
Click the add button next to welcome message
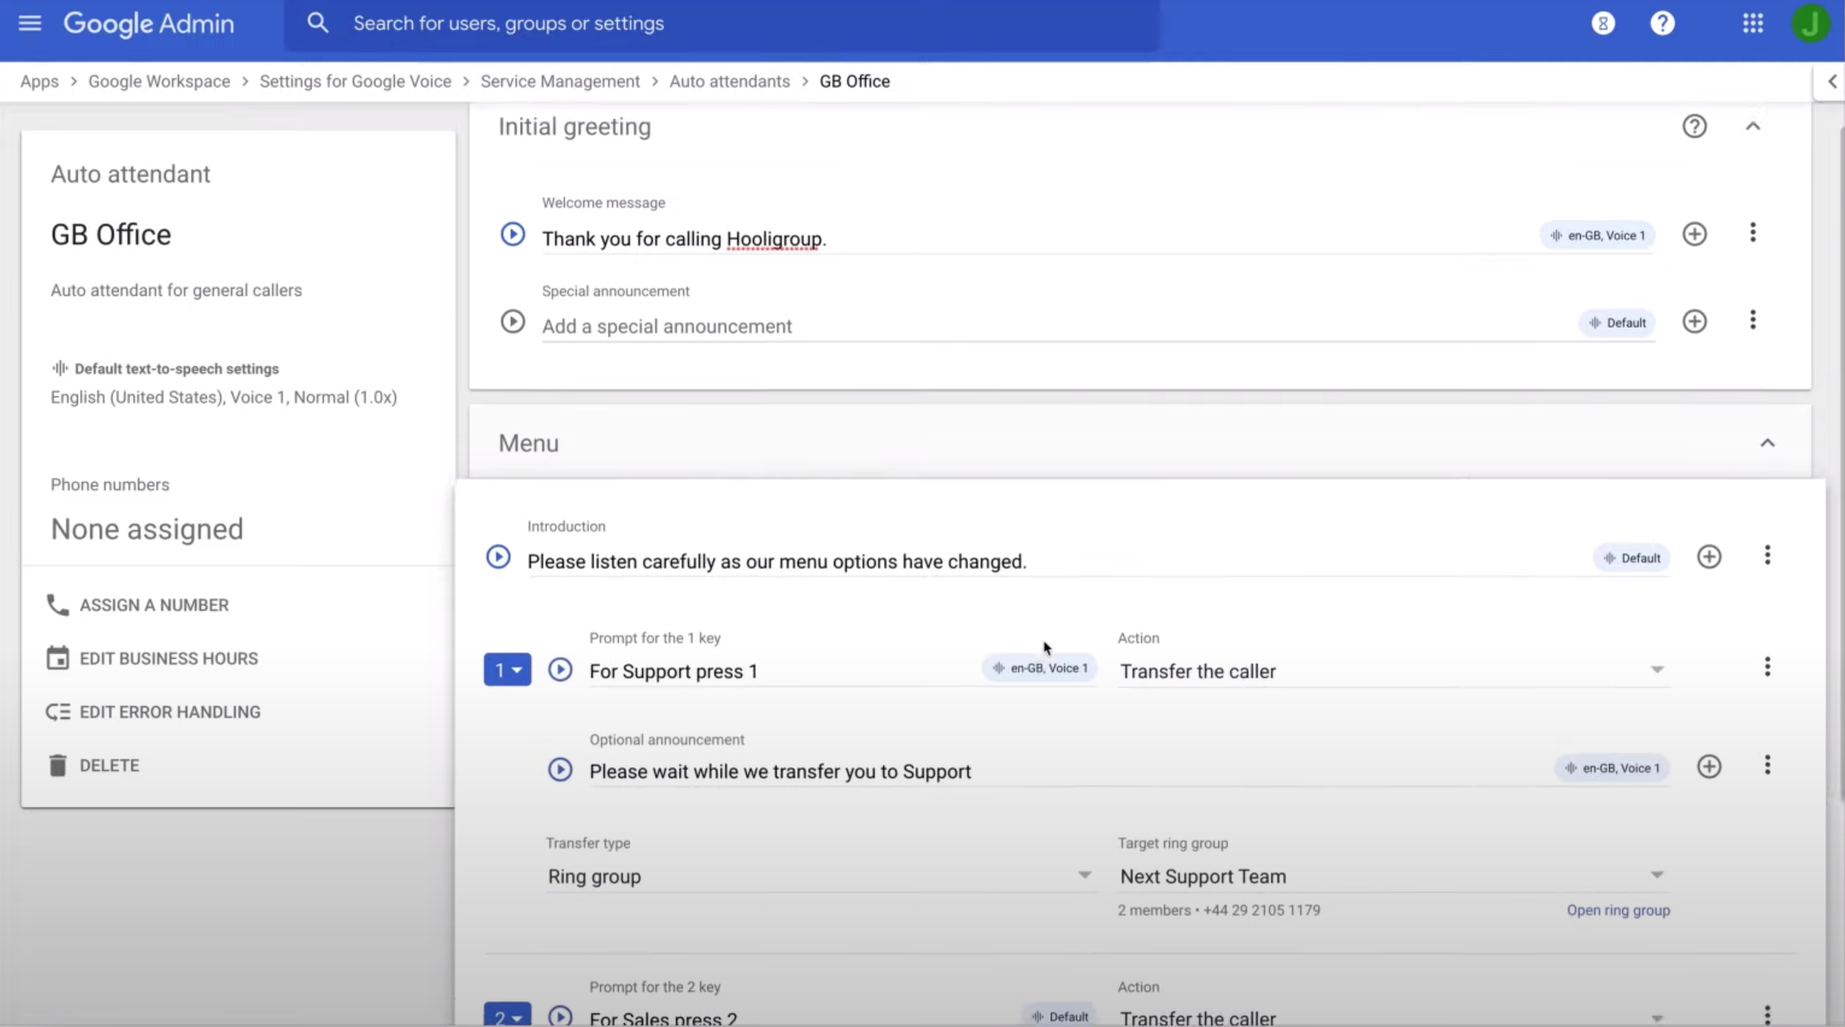[1695, 233]
